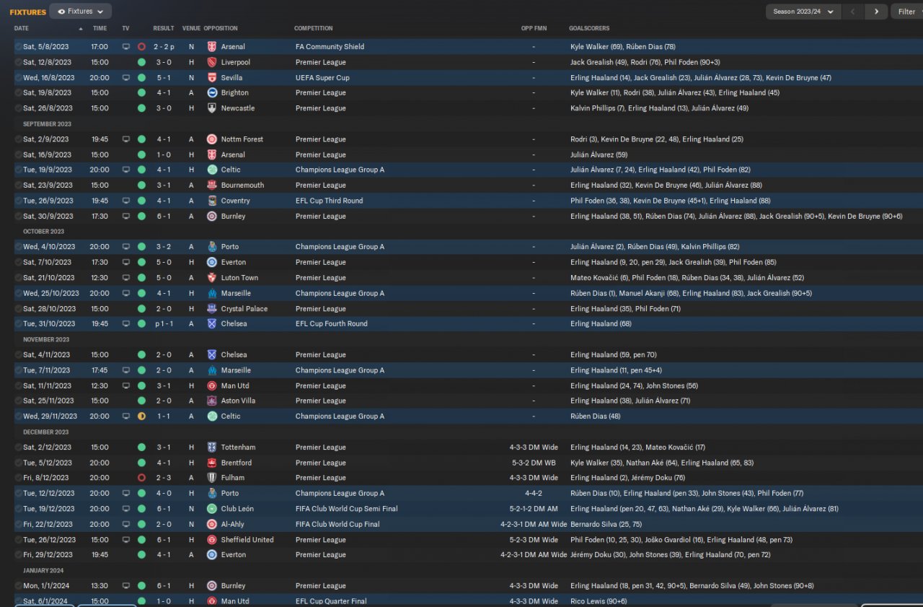This screenshot has width=923, height=607.
Task: Click the '5-3-2 DM WB' formation text
Action: pos(534,463)
